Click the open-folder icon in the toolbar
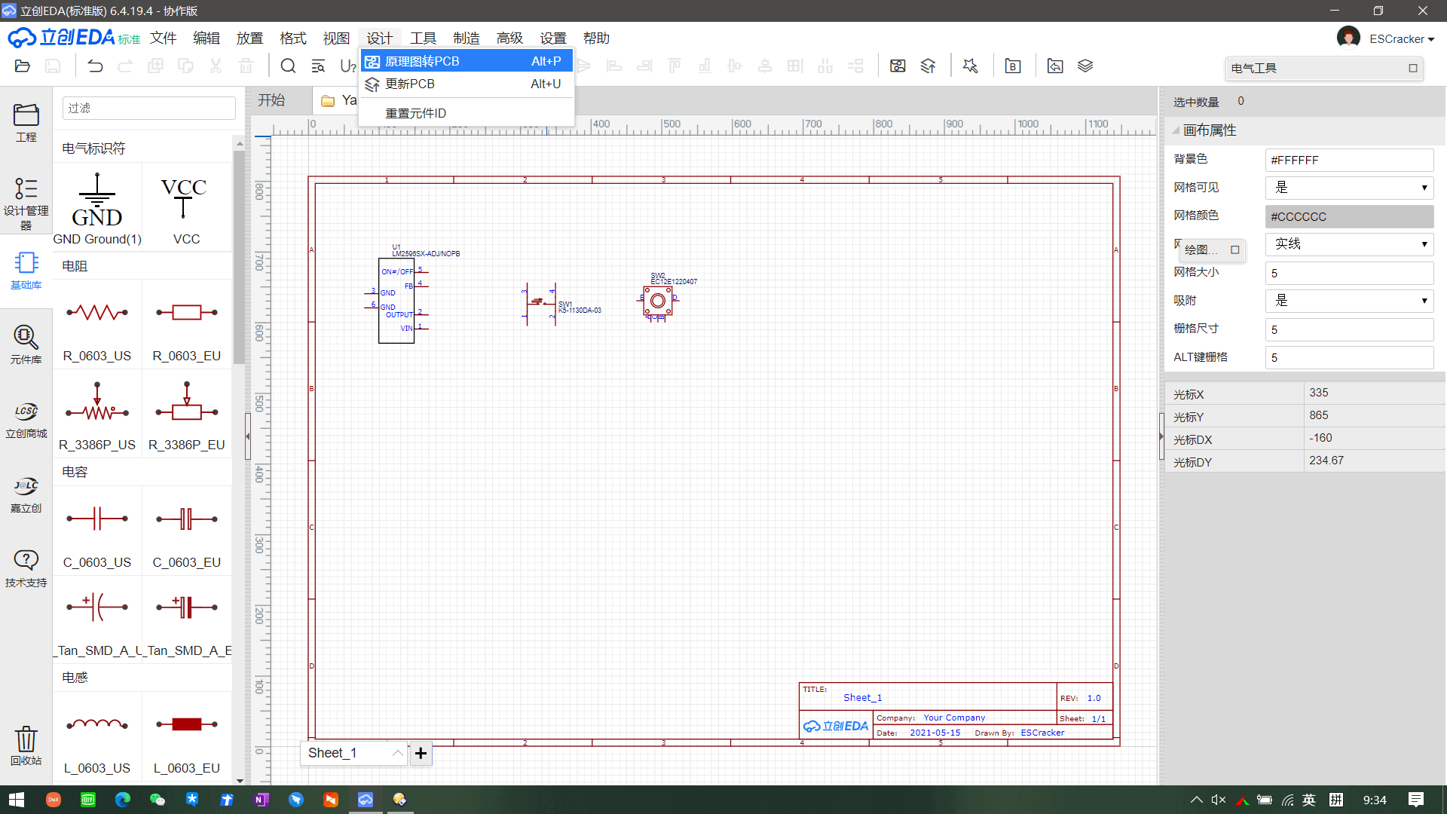This screenshot has height=814, width=1447. (x=23, y=66)
